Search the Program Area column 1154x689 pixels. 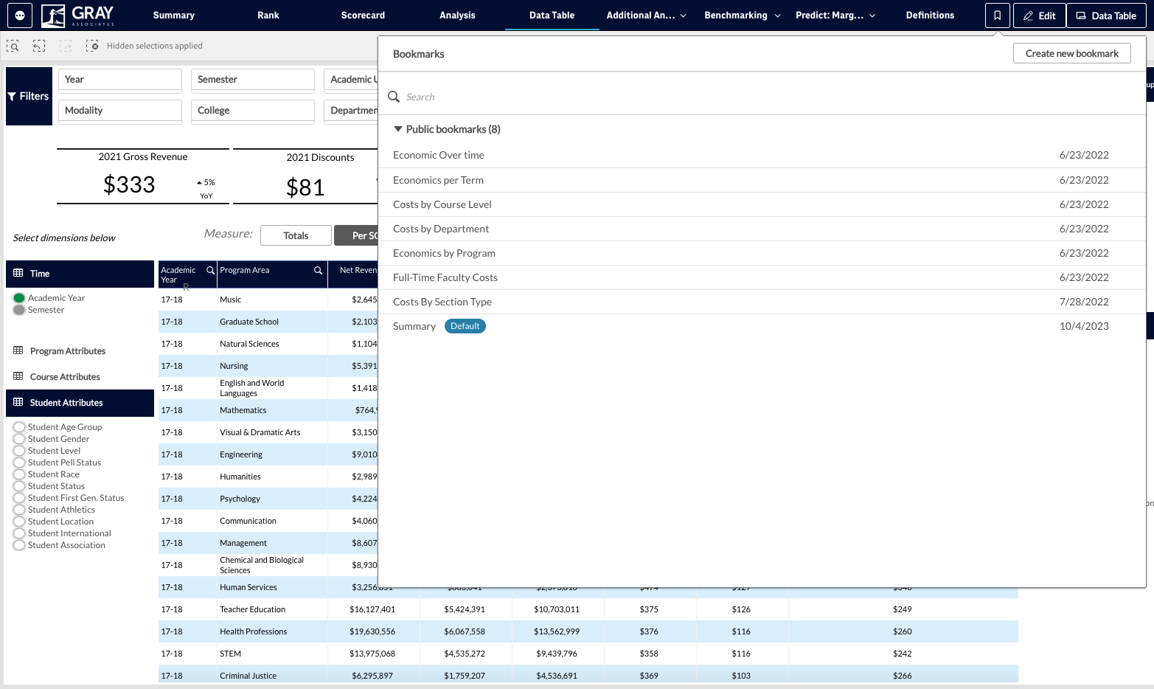click(318, 270)
